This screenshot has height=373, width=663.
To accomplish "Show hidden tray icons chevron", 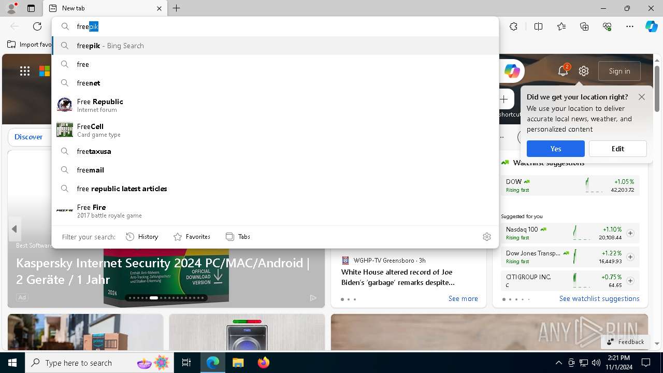I will 558,363.
